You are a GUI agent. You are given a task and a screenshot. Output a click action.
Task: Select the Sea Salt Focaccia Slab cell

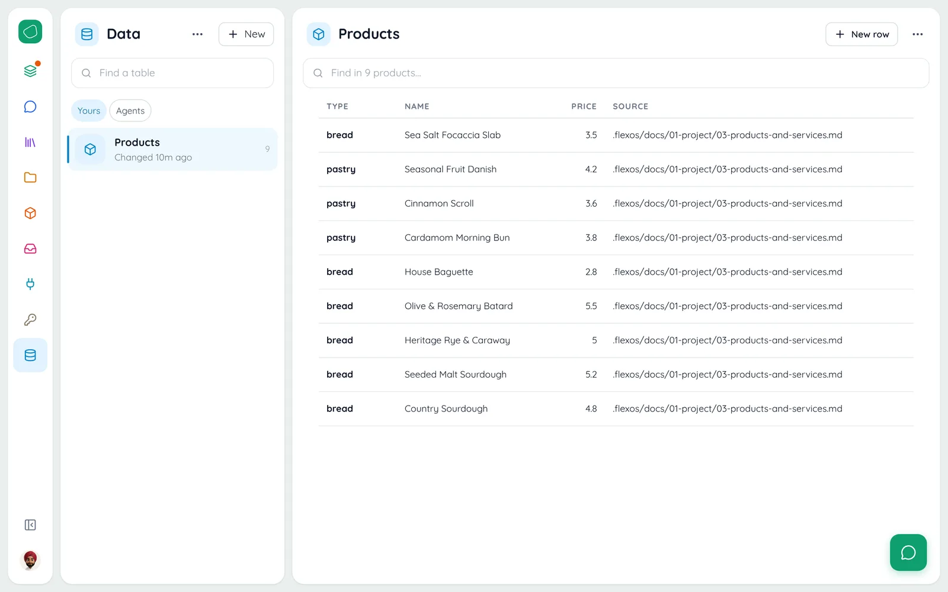453,135
